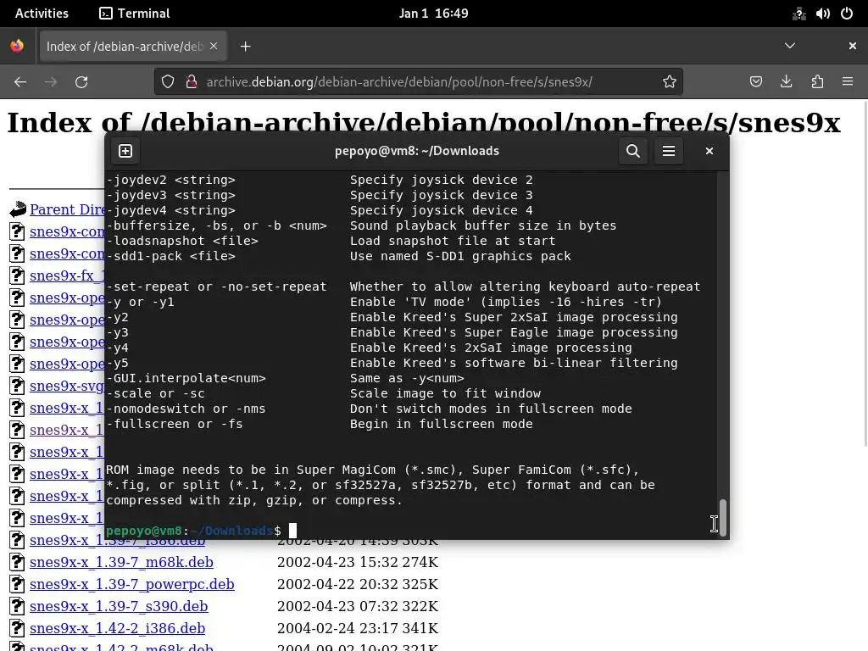Select the Index of /debian-archive tab

(131, 47)
